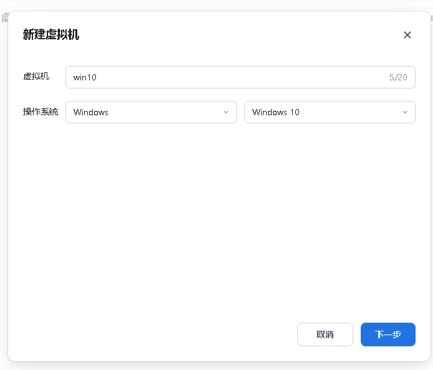
Task: Click the dimmed page heading behind dialog
Action: click(3, 17)
